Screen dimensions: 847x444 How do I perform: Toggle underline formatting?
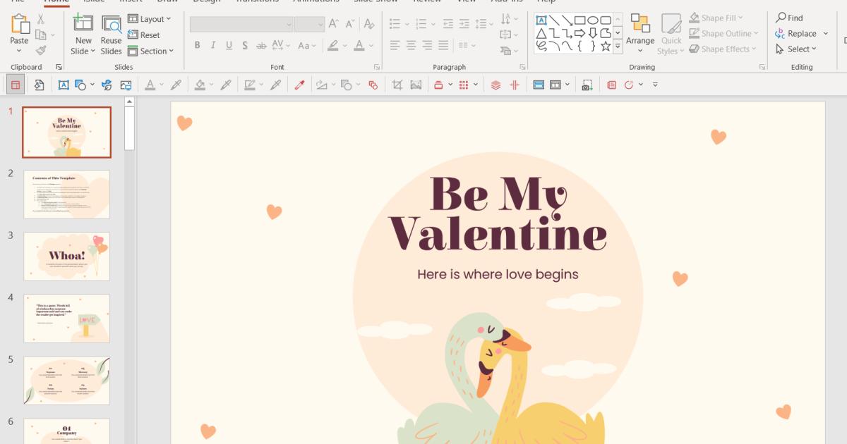tap(227, 46)
